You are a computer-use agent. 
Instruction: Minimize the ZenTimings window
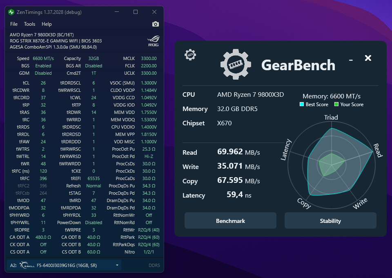coord(117,12)
